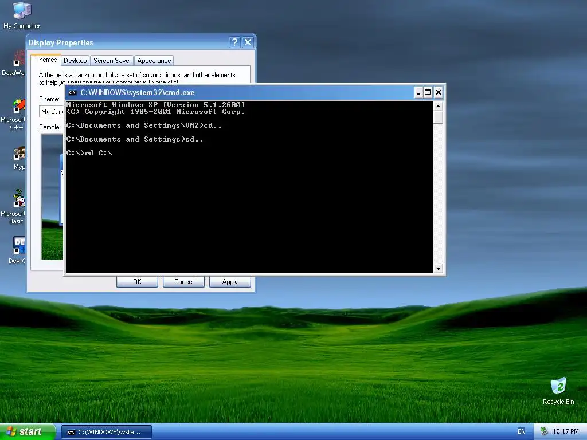Click Apply in Display Properties
This screenshot has width=587, height=440.
[230, 282]
